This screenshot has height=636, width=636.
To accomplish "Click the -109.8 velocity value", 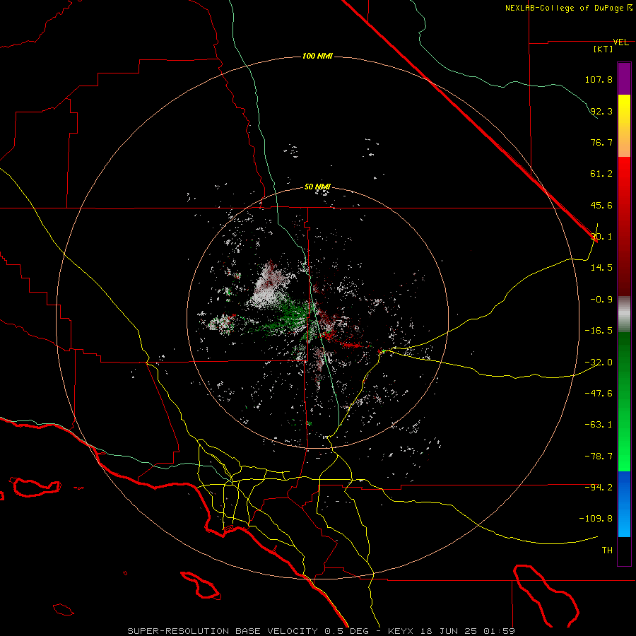I will coord(596,519).
